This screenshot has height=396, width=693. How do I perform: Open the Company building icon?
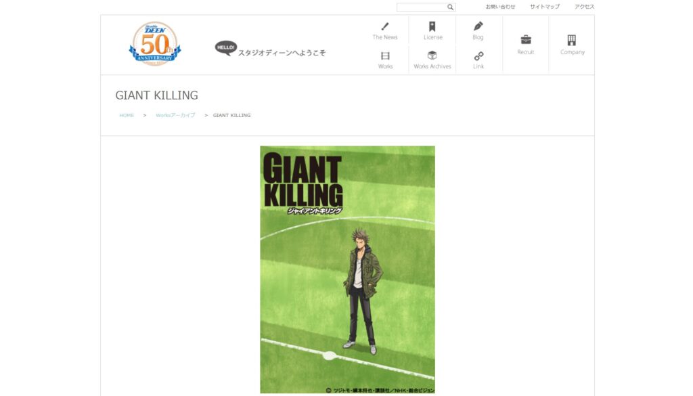coord(572,40)
